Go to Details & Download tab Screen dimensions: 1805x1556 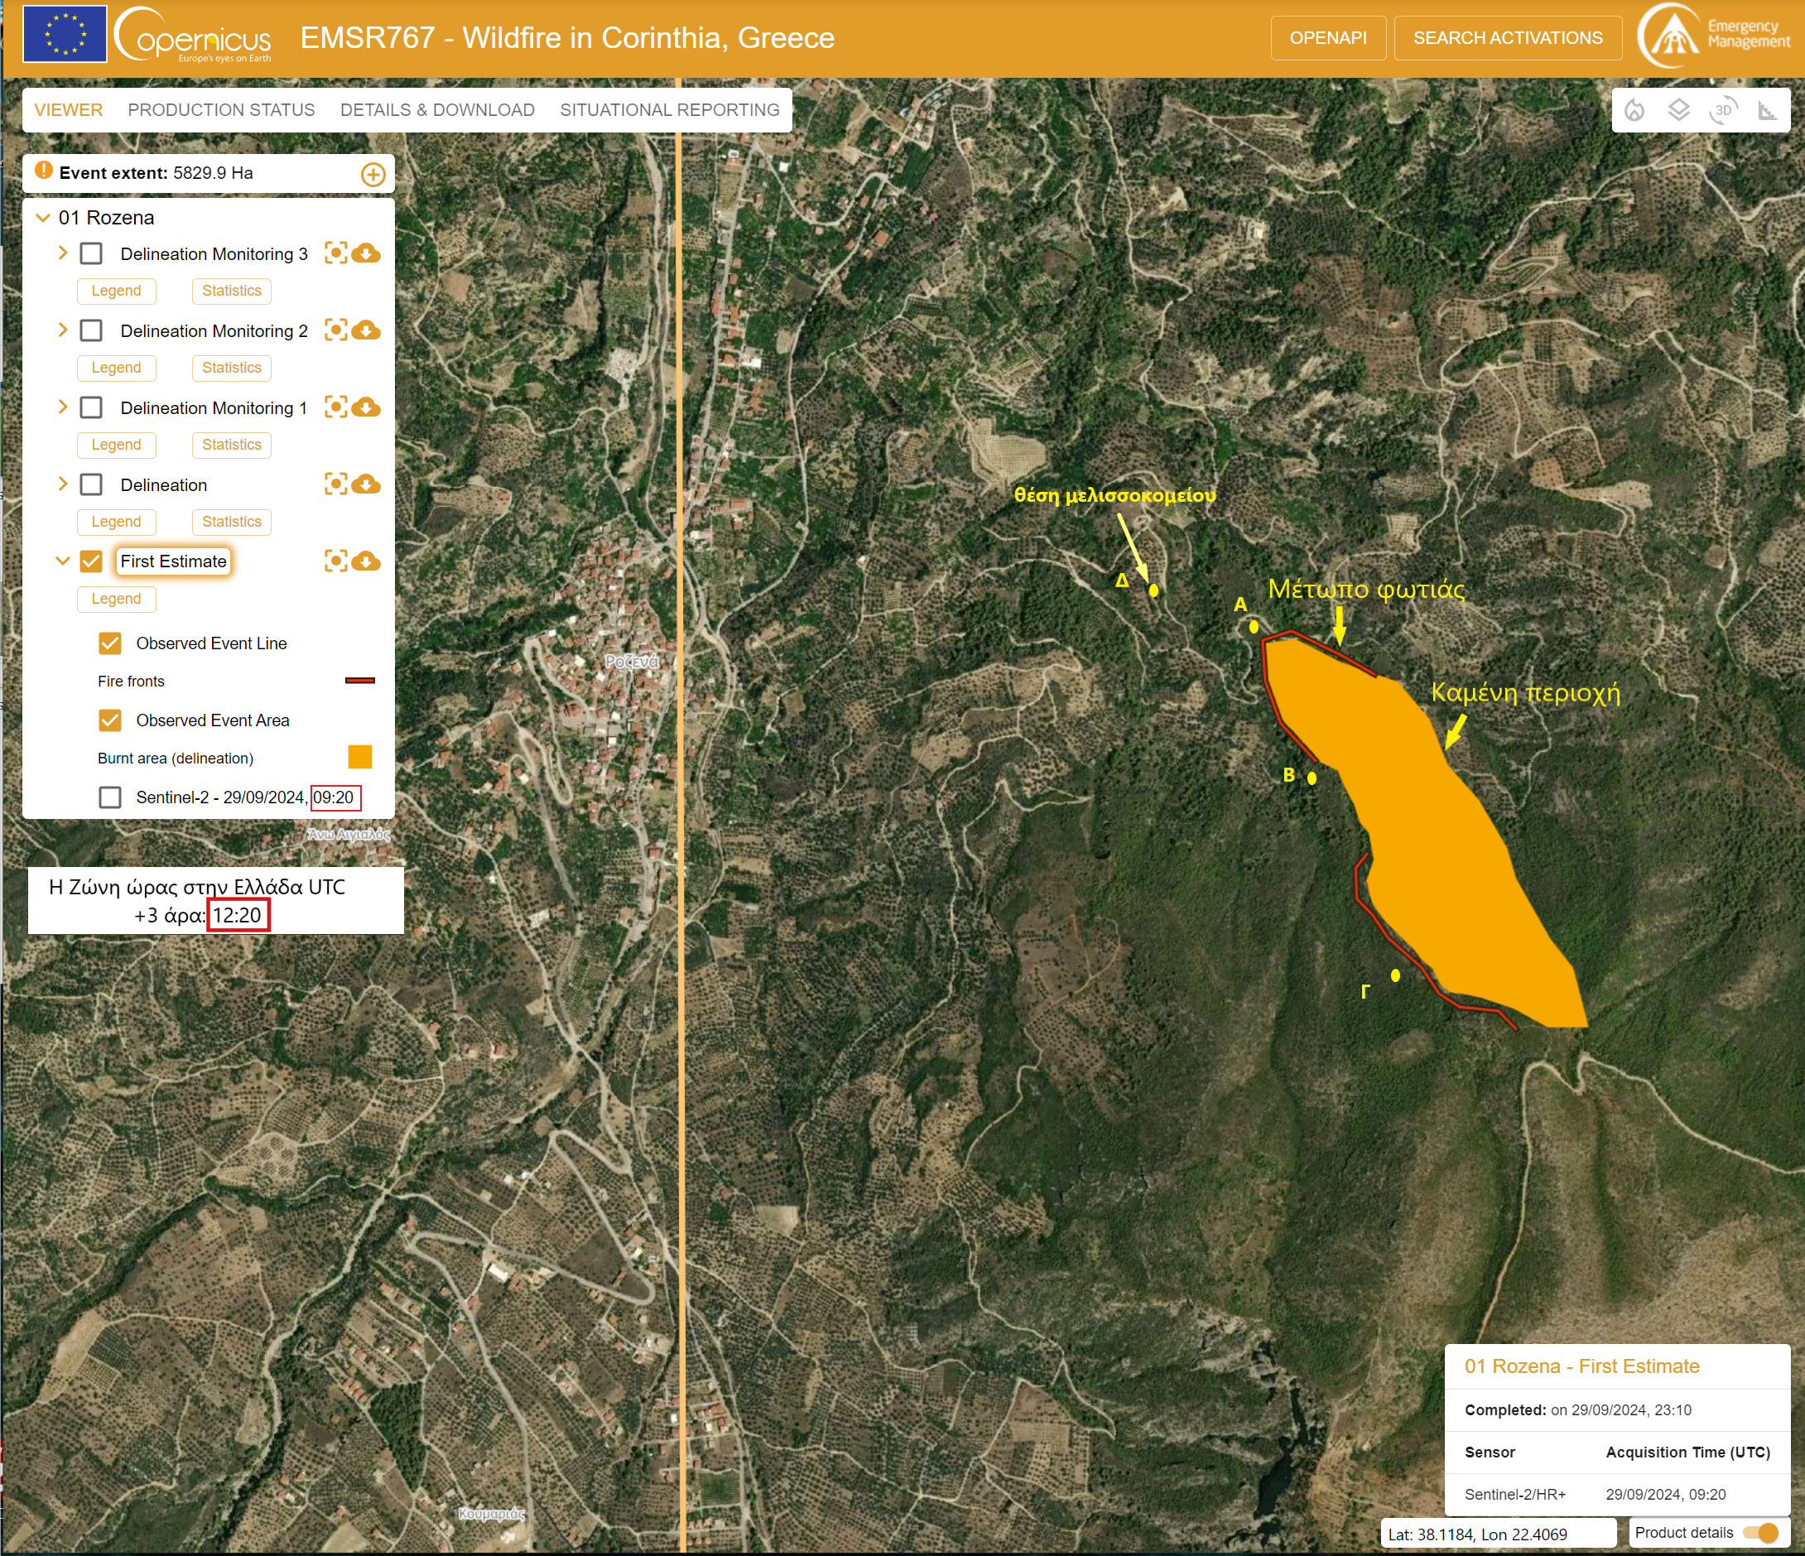(x=437, y=110)
